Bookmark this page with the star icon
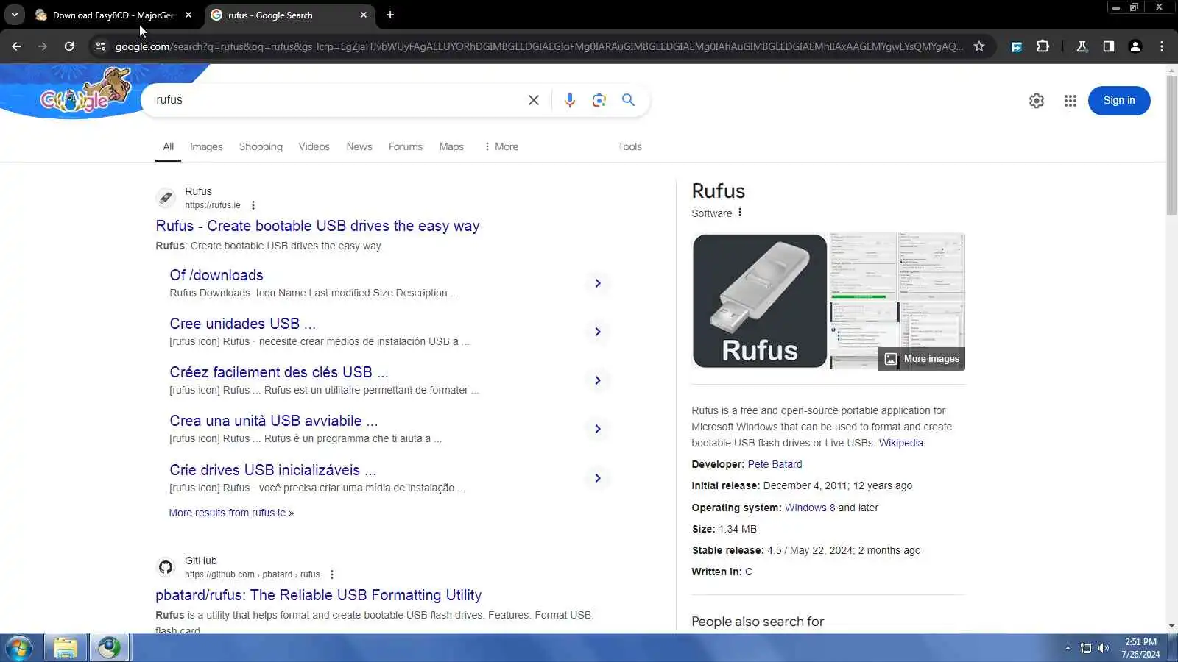The height and width of the screenshot is (662, 1178). coord(979,46)
